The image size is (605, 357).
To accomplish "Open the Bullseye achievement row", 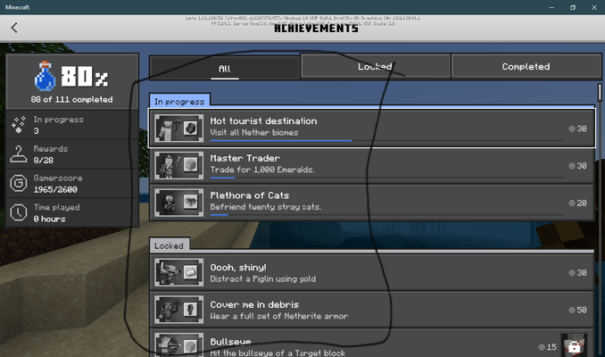I will pyautogui.click(x=371, y=344).
